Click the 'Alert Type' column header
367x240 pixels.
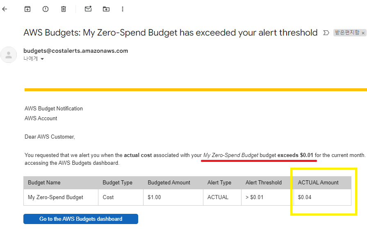coord(222,183)
